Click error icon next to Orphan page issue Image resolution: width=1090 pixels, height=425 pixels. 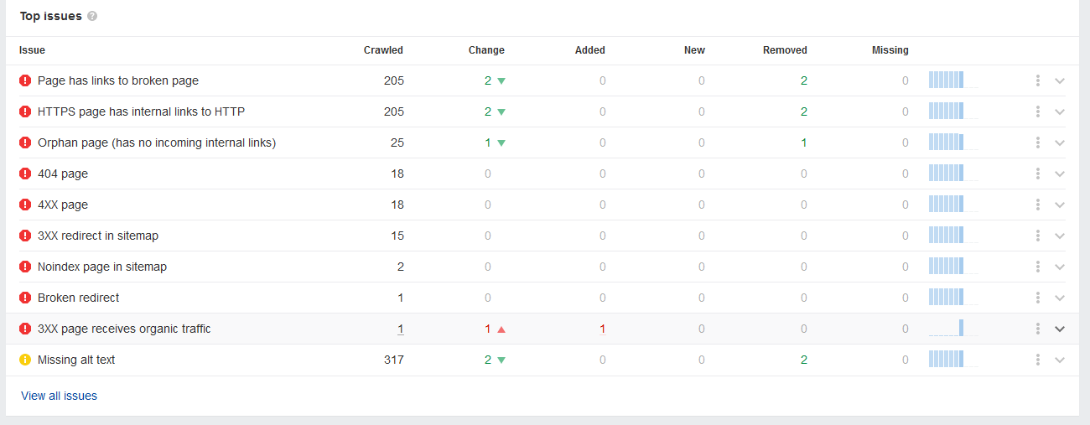(x=25, y=143)
